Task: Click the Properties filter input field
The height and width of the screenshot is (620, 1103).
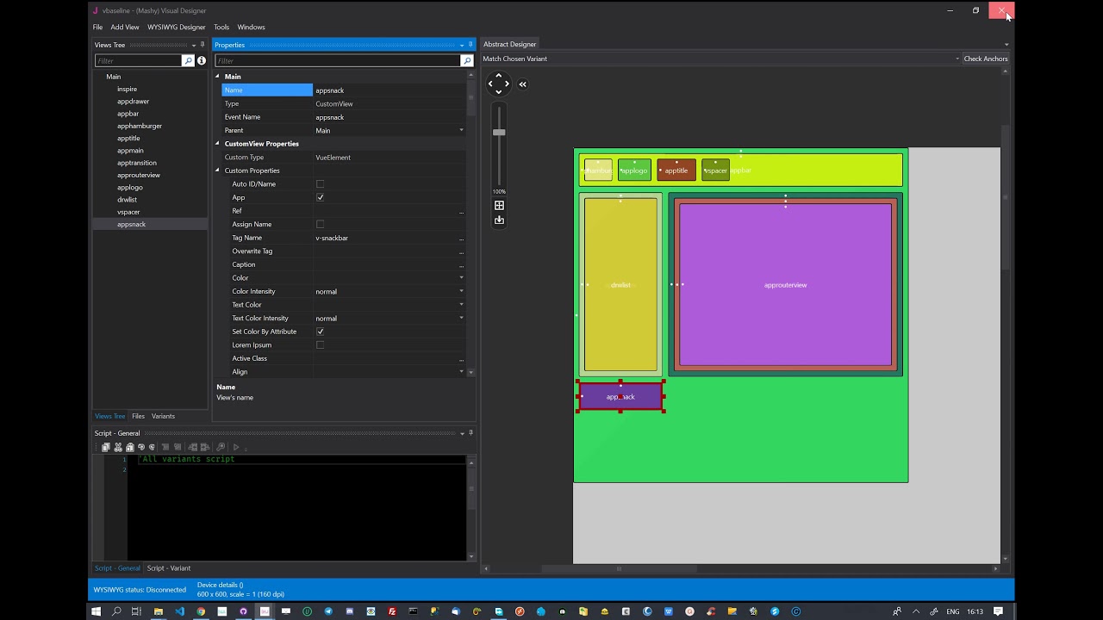Action: tap(338, 61)
